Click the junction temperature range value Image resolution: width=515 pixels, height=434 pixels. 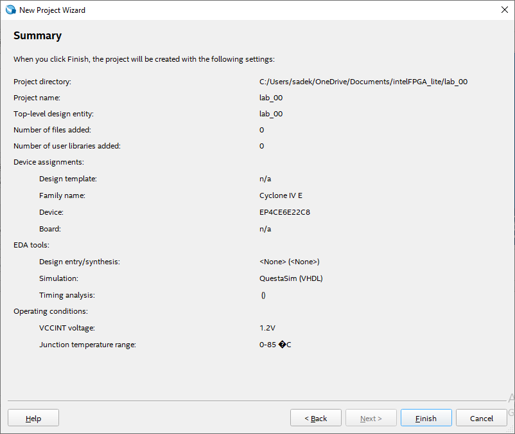coord(275,345)
